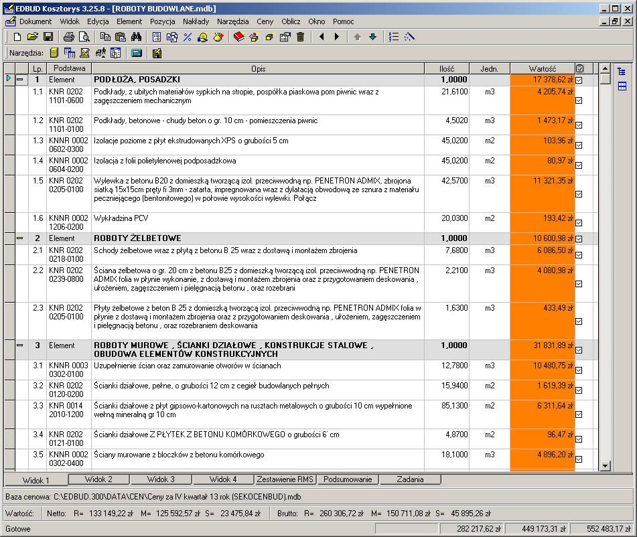Toggle checkbox for ROBOTY ŻELBETOWE row
The width and height of the screenshot is (637, 537).
[579, 239]
